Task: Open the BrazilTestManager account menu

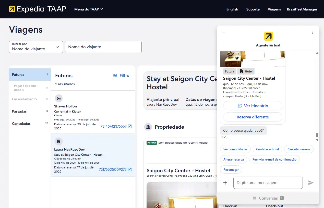Action: pyautogui.click(x=302, y=9)
